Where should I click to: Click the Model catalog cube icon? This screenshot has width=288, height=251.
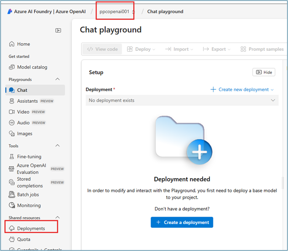11,67
